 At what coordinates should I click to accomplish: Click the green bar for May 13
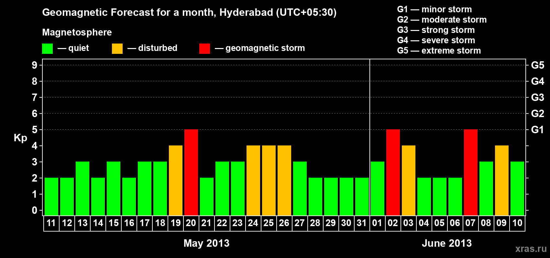82,189
